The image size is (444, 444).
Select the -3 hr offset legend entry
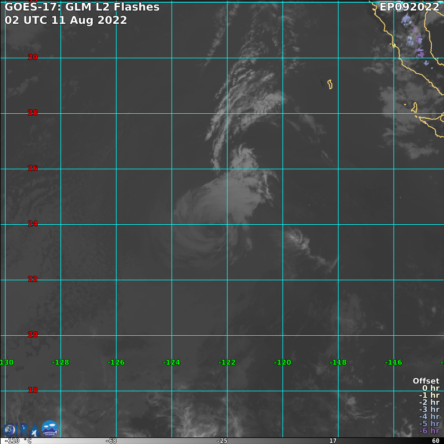[x=429, y=410]
